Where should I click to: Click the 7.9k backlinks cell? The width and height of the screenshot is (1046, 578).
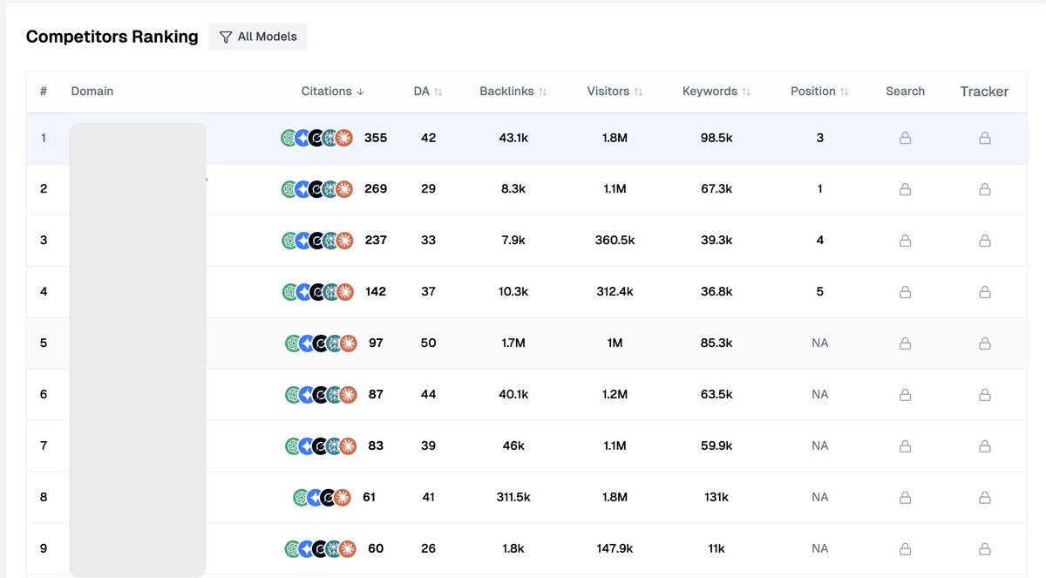[x=513, y=241]
